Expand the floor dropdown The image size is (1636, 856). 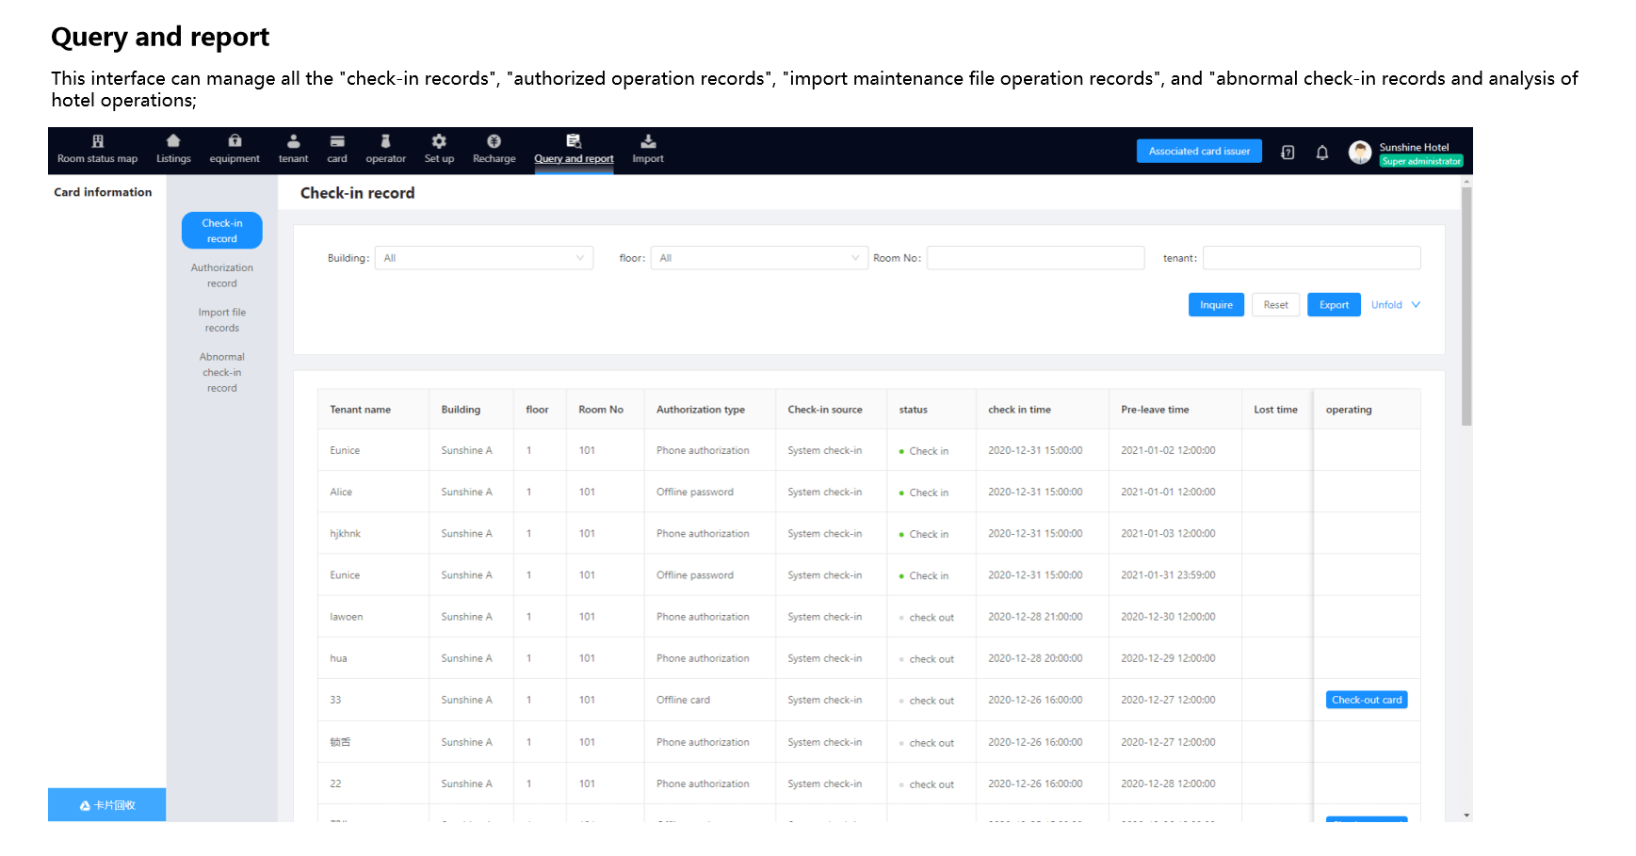(758, 258)
